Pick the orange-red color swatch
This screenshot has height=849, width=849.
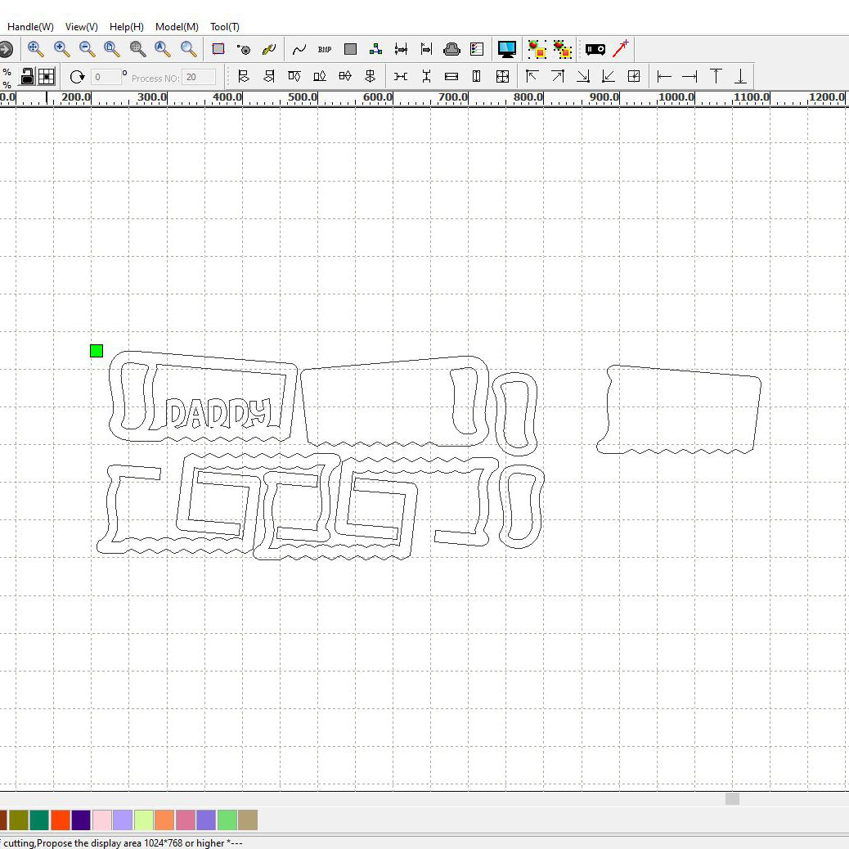[61, 820]
